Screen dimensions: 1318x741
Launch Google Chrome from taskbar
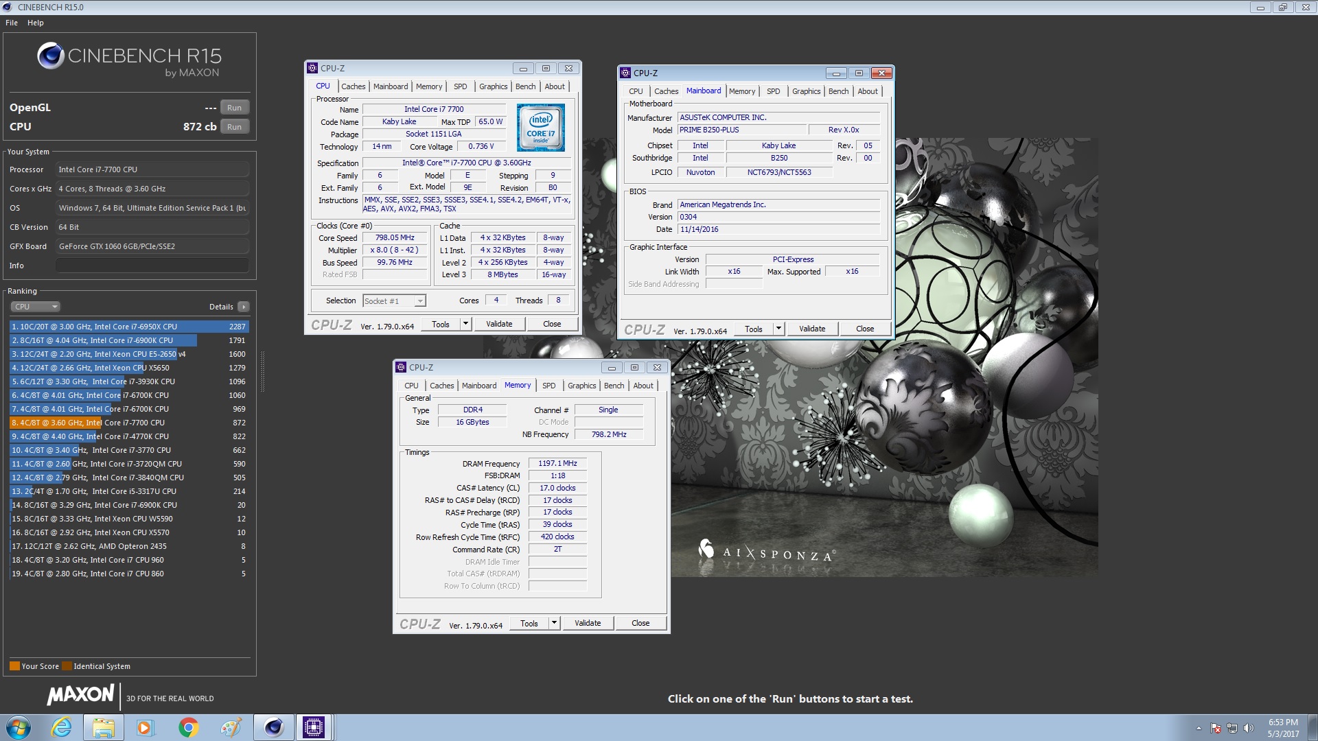point(188,727)
